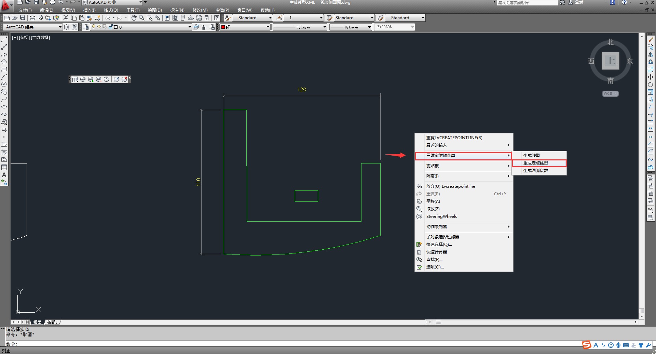Toggle the layer lightbulb on/off icon
656x354 pixels.
(x=94, y=27)
